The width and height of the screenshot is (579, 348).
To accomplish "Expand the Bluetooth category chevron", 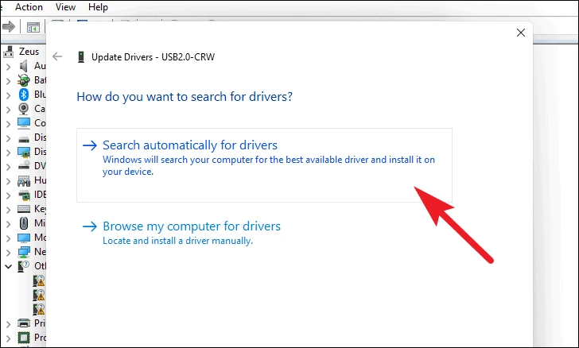I will (9, 95).
